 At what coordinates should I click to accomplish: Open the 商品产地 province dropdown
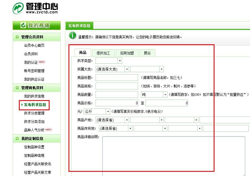(x=127, y=120)
